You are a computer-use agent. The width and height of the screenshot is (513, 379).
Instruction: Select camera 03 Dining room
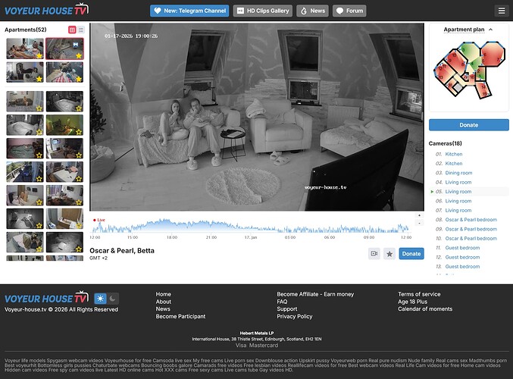pos(458,173)
